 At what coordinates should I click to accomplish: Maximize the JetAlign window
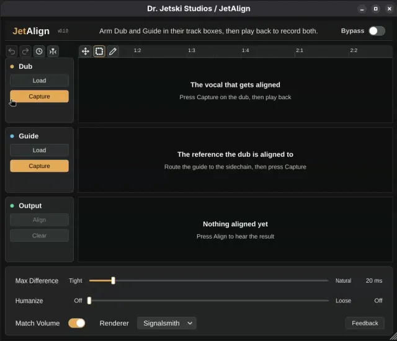tap(376, 9)
